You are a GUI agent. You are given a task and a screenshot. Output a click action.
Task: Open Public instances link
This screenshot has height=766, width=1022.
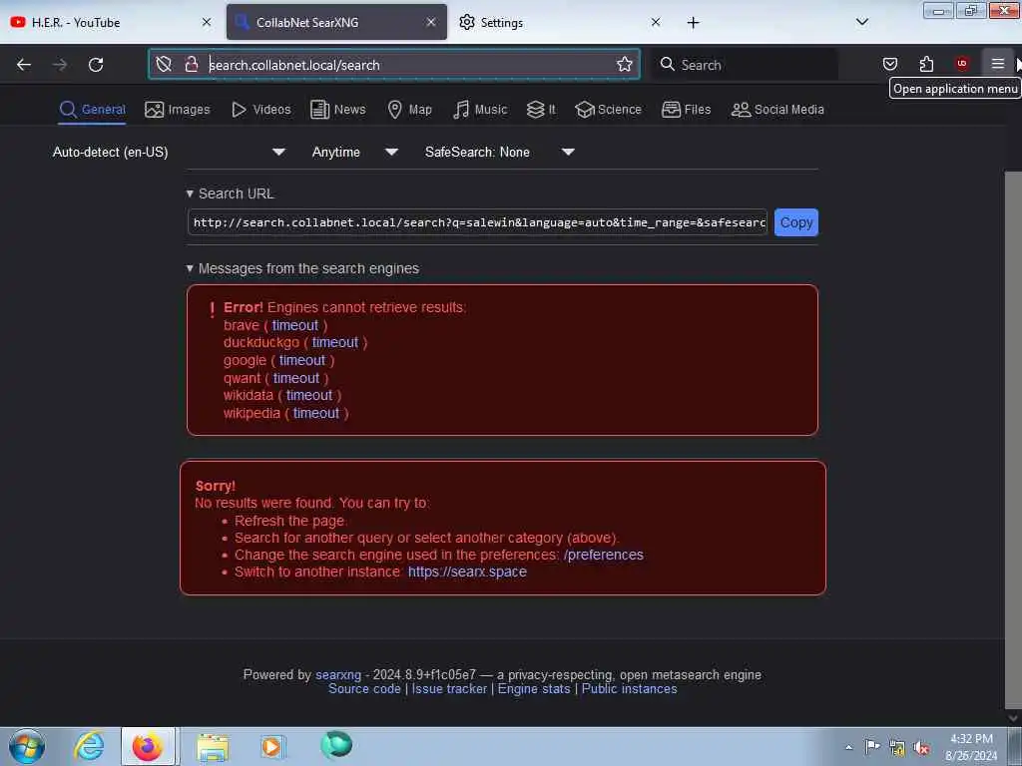pos(629,689)
